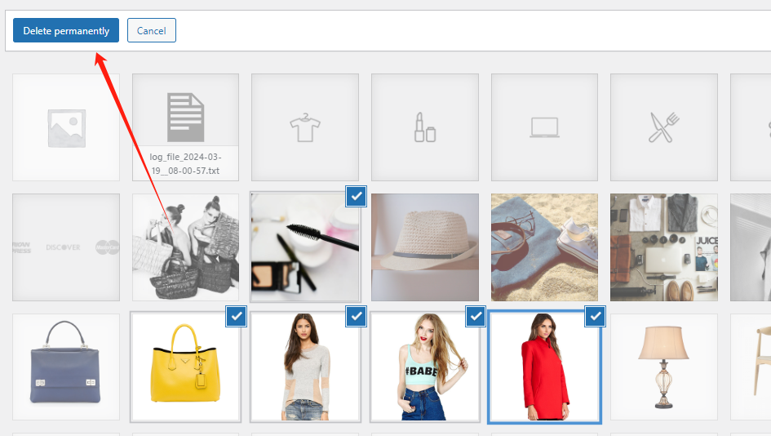771x436 pixels.
Task: Uncheck the gray sweater model checkmark
Action: tap(356, 317)
